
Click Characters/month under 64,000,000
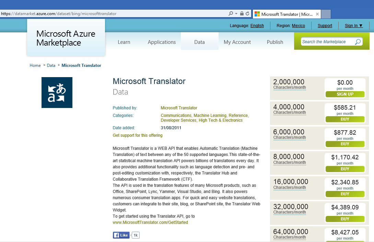click(290, 237)
